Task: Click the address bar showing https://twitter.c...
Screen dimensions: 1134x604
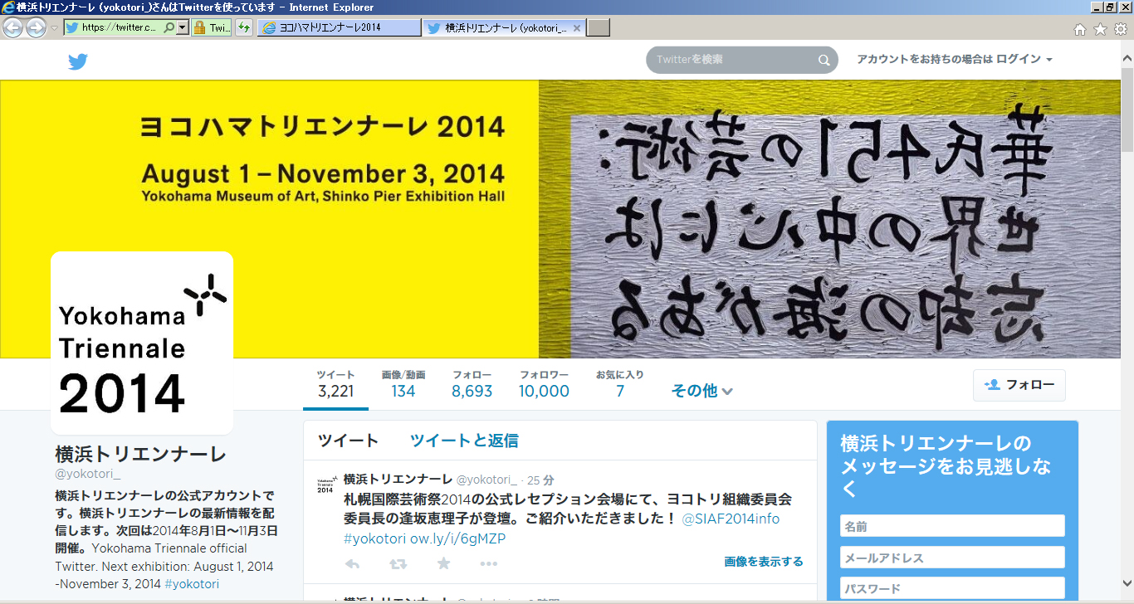Action: [120, 27]
